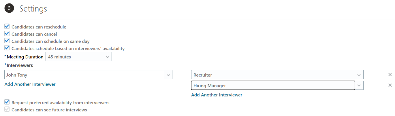Open the Meeting Duration dropdown
The height and width of the screenshot is (116, 395).
pos(108,57)
